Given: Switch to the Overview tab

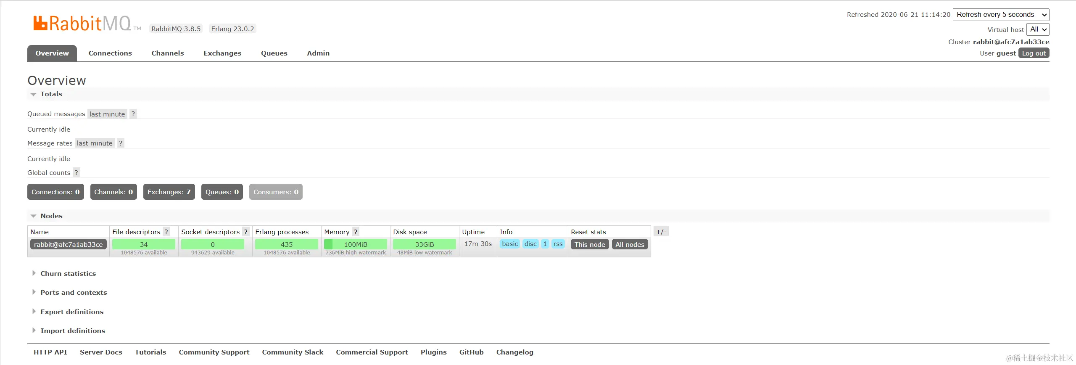Looking at the screenshot, I should point(52,53).
